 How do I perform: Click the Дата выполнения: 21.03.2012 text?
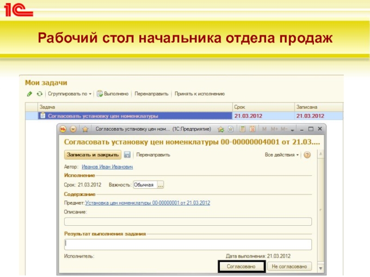tap(259, 256)
